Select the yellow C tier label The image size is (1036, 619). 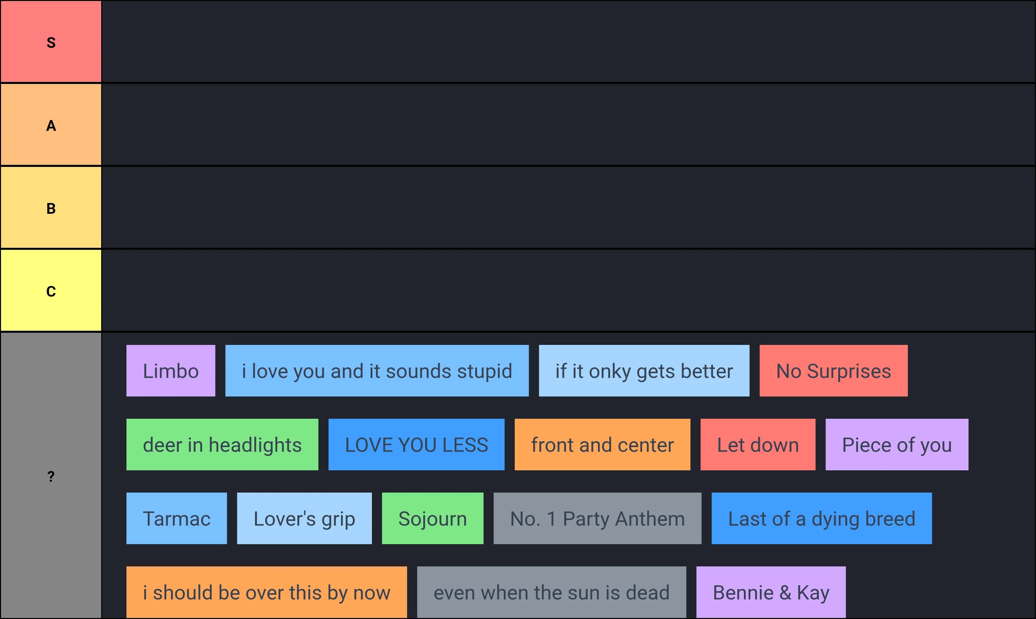coord(51,291)
